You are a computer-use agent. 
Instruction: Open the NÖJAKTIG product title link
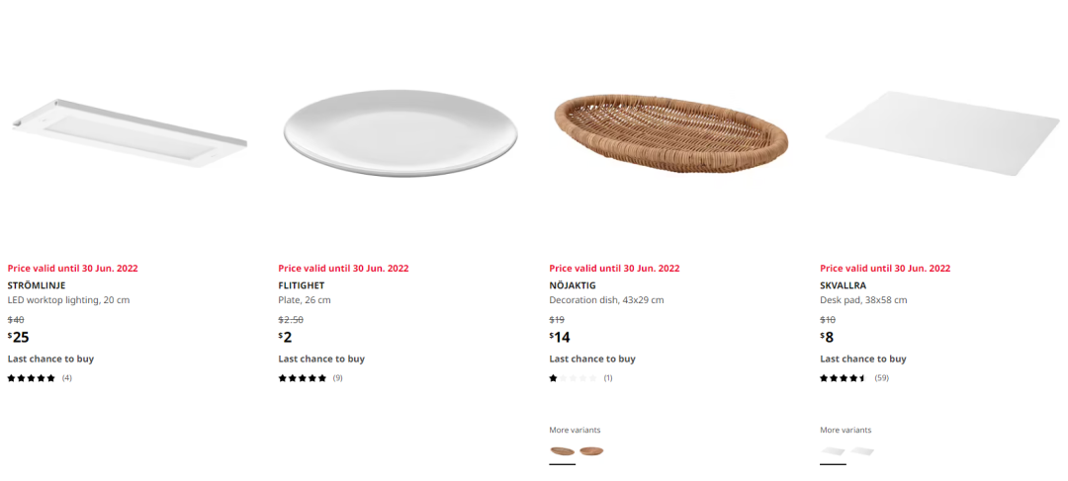tap(574, 285)
